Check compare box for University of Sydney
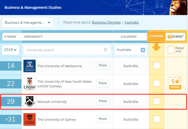This screenshot has width=188, height=129. coord(157,119)
